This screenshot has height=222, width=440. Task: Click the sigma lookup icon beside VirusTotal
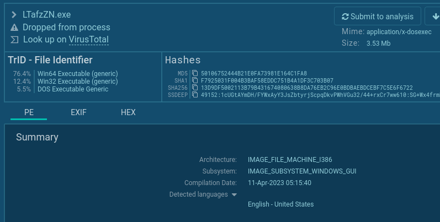coord(14,40)
